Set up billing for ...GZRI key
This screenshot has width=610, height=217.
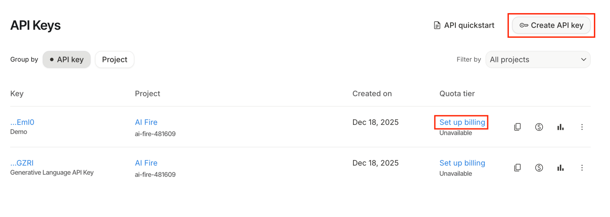pos(462,163)
